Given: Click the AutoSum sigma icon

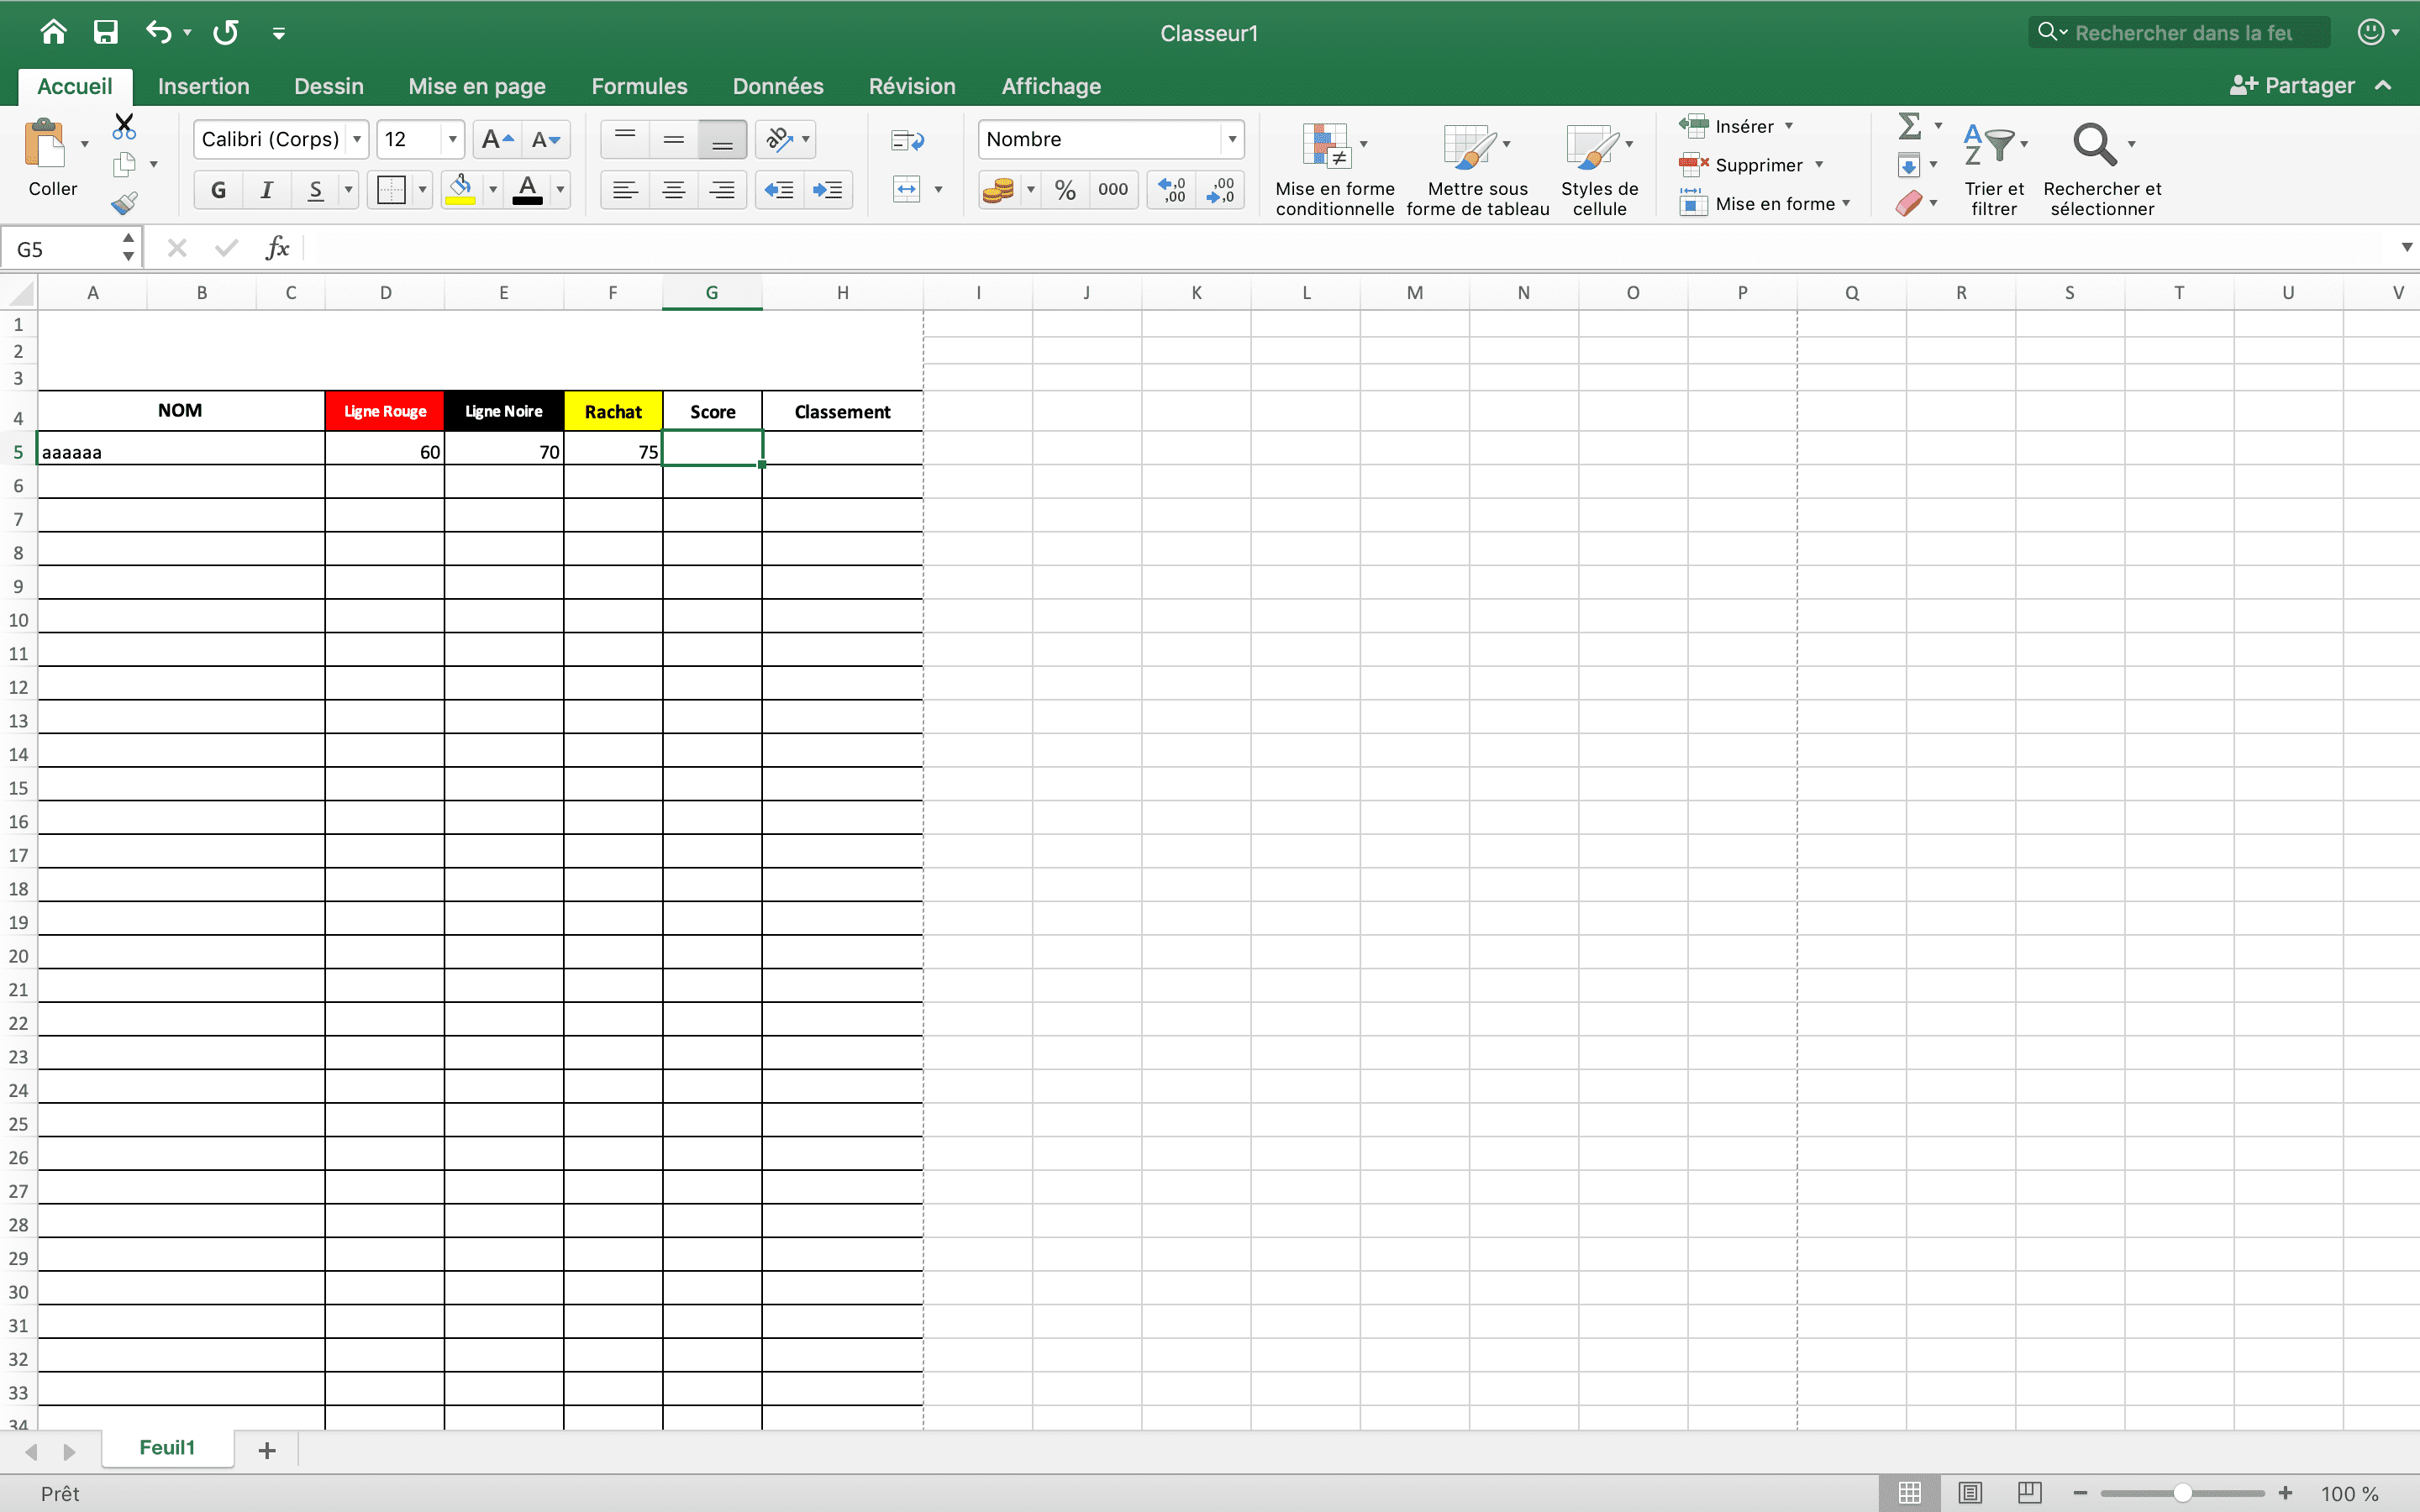Looking at the screenshot, I should [x=1909, y=127].
